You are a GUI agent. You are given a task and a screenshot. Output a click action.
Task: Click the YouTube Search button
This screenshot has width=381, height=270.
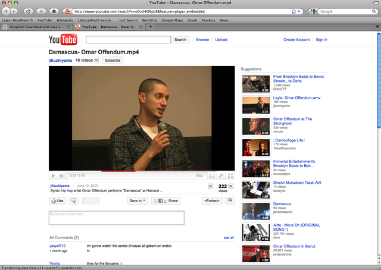tap(180, 40)
